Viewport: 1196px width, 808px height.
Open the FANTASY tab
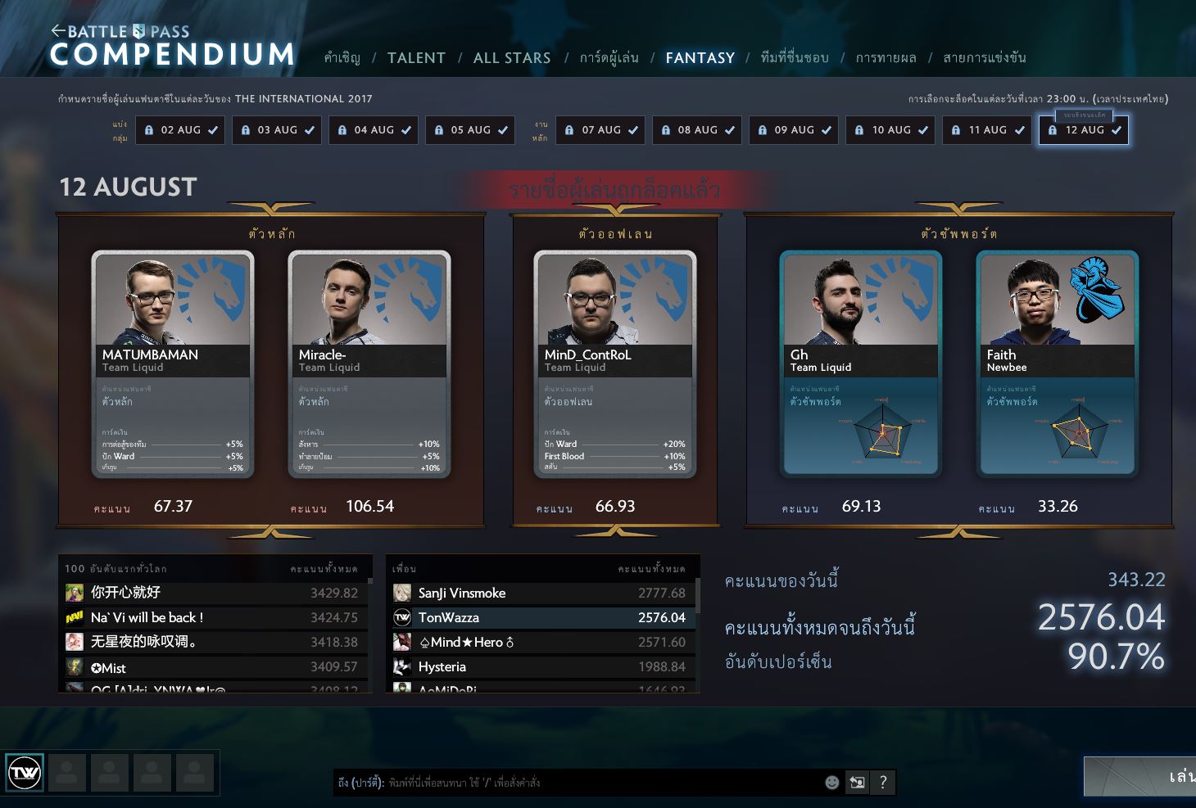[x=700, y=58]
